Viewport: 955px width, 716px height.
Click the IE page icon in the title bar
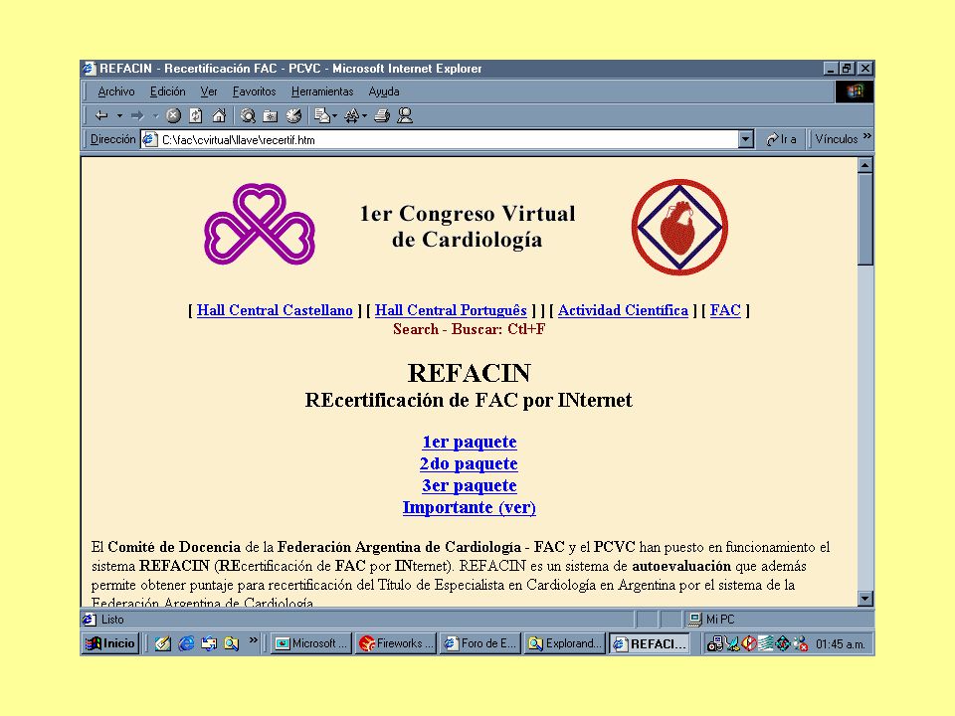(x=90, y=69)
